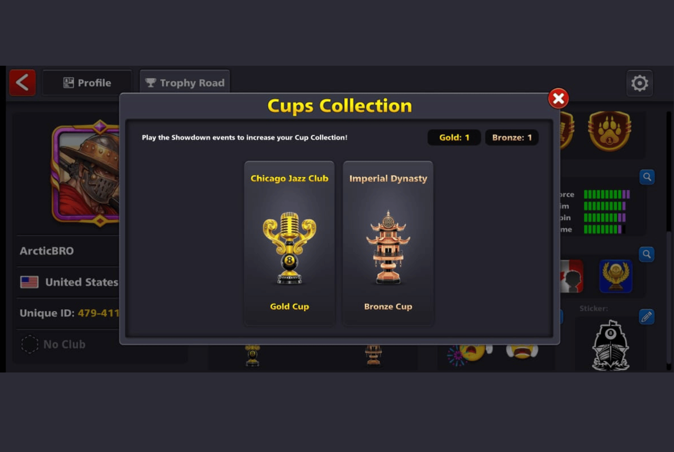Click the paw print league badge
Viewport: 674px width, 452px height.
pyautogui.click(x=610, y=131)
